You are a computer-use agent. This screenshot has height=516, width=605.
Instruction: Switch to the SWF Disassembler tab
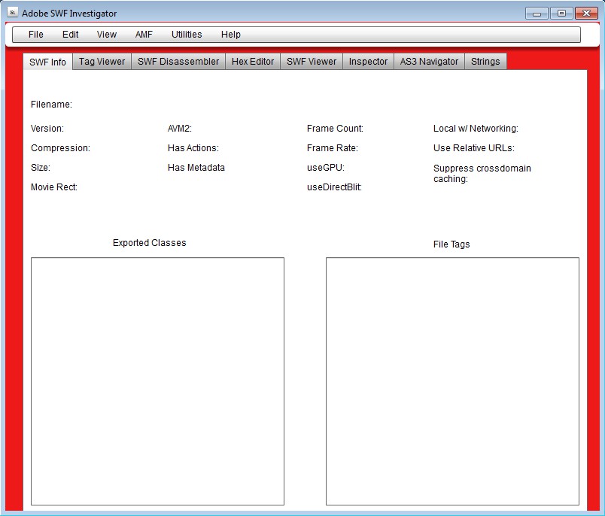click(x=178, y=62)
